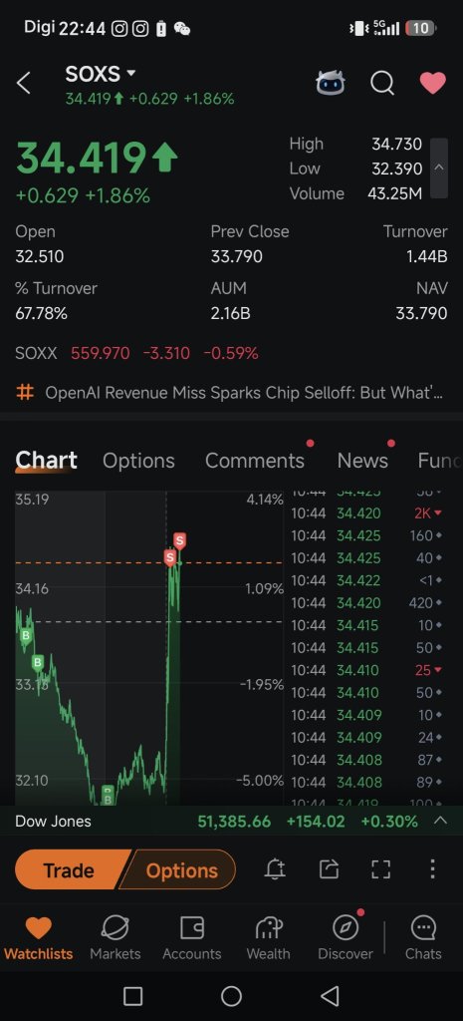Open the News tab
This screenshot has width=463, height=1021.
click(362, 461)
